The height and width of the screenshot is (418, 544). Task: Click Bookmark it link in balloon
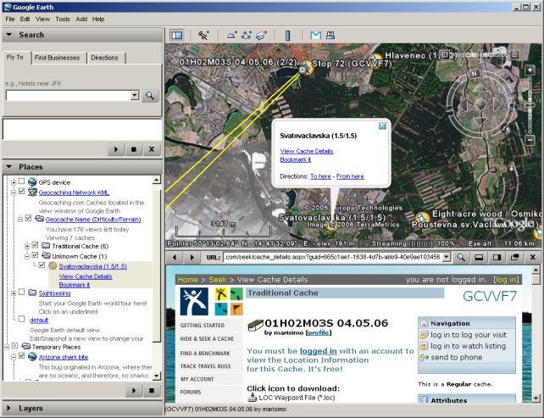click(x=295, y=159)
